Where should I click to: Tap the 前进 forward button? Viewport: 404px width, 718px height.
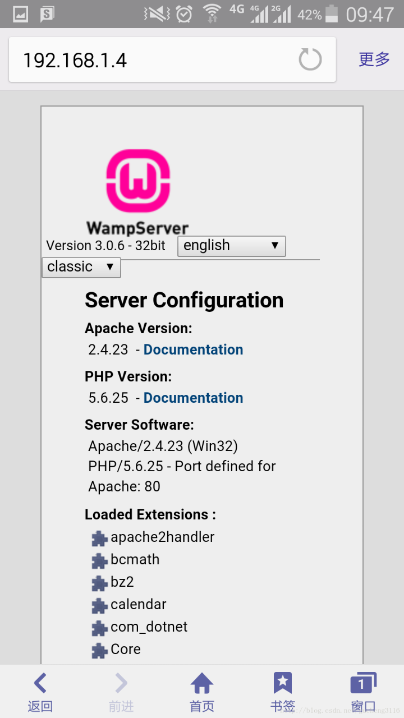[121, 692]
